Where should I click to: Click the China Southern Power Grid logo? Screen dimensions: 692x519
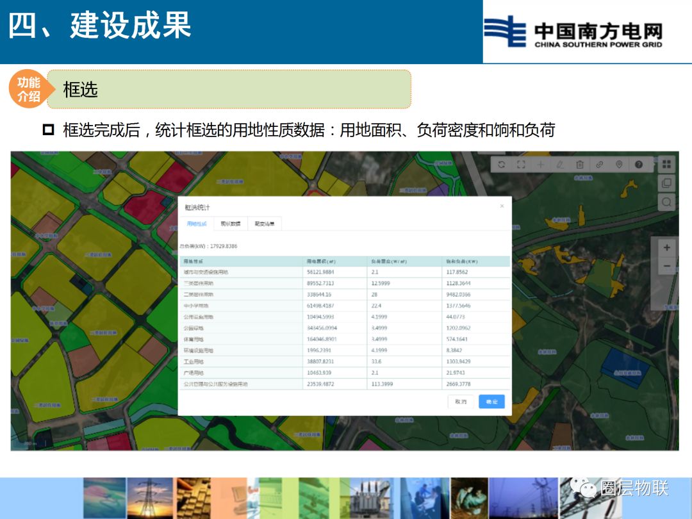point(573,32)
